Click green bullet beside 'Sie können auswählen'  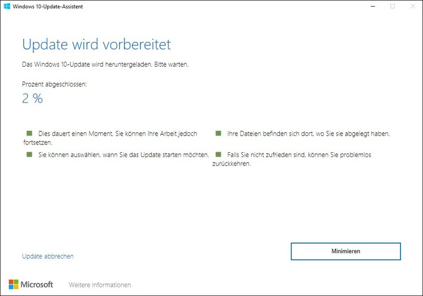click(x=29, y=155)
